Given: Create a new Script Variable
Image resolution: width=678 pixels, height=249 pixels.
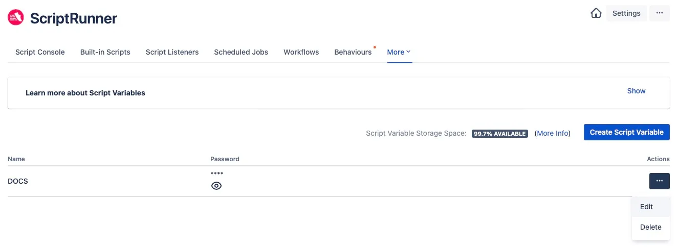Looking at the screenshot, I should pyautogui.click(x=626, y=132).
